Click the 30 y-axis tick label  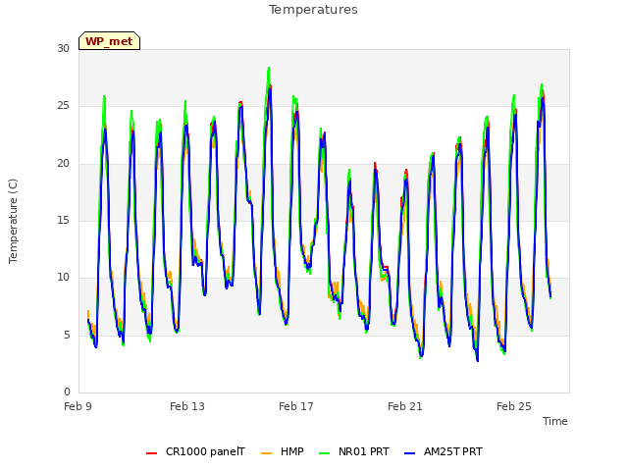click(63, 48)
